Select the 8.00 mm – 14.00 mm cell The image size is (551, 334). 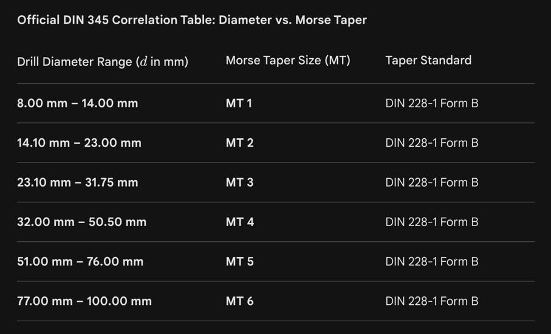coord(78,104)
